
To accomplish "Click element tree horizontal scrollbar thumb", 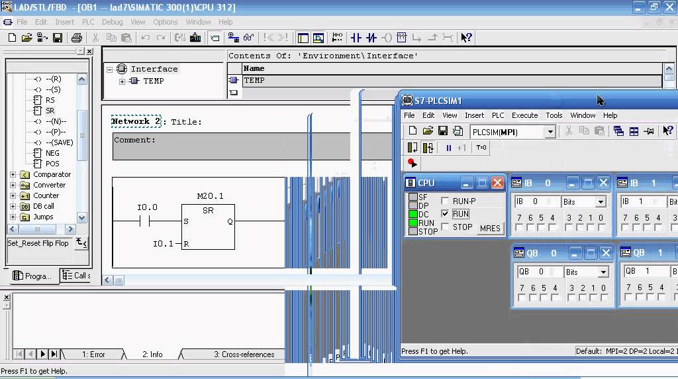I will (x=37, y=229).
